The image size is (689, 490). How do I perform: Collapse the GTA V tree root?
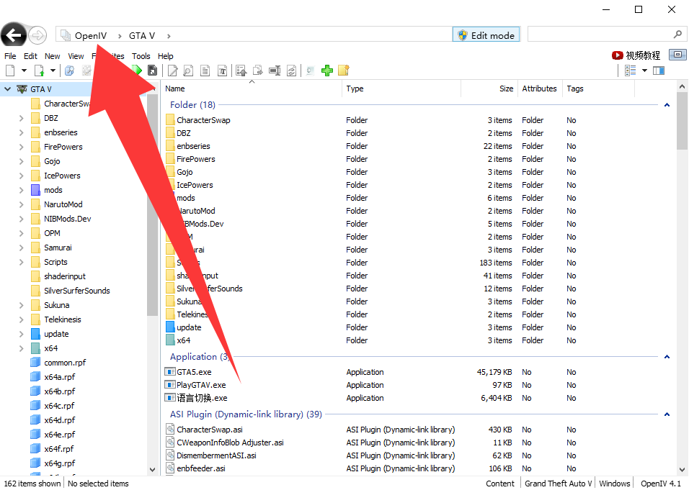point(7,89)
